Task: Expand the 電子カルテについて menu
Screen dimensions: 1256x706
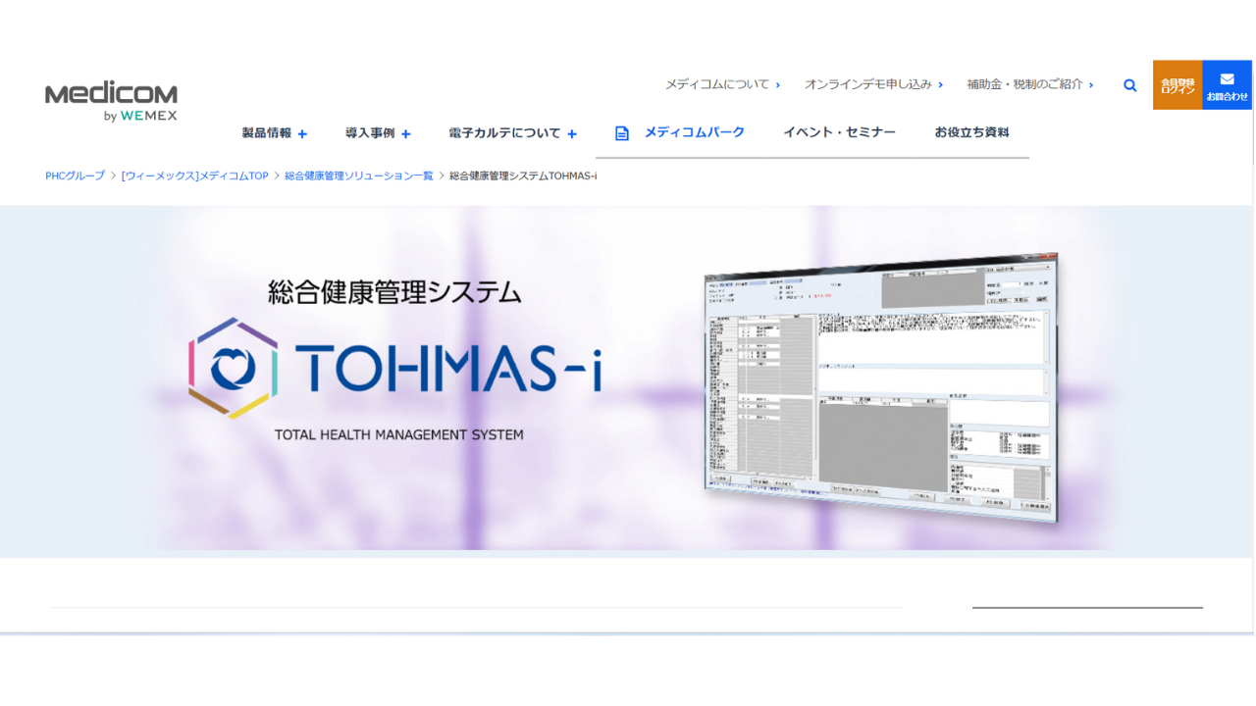Action: pos(512,133)
